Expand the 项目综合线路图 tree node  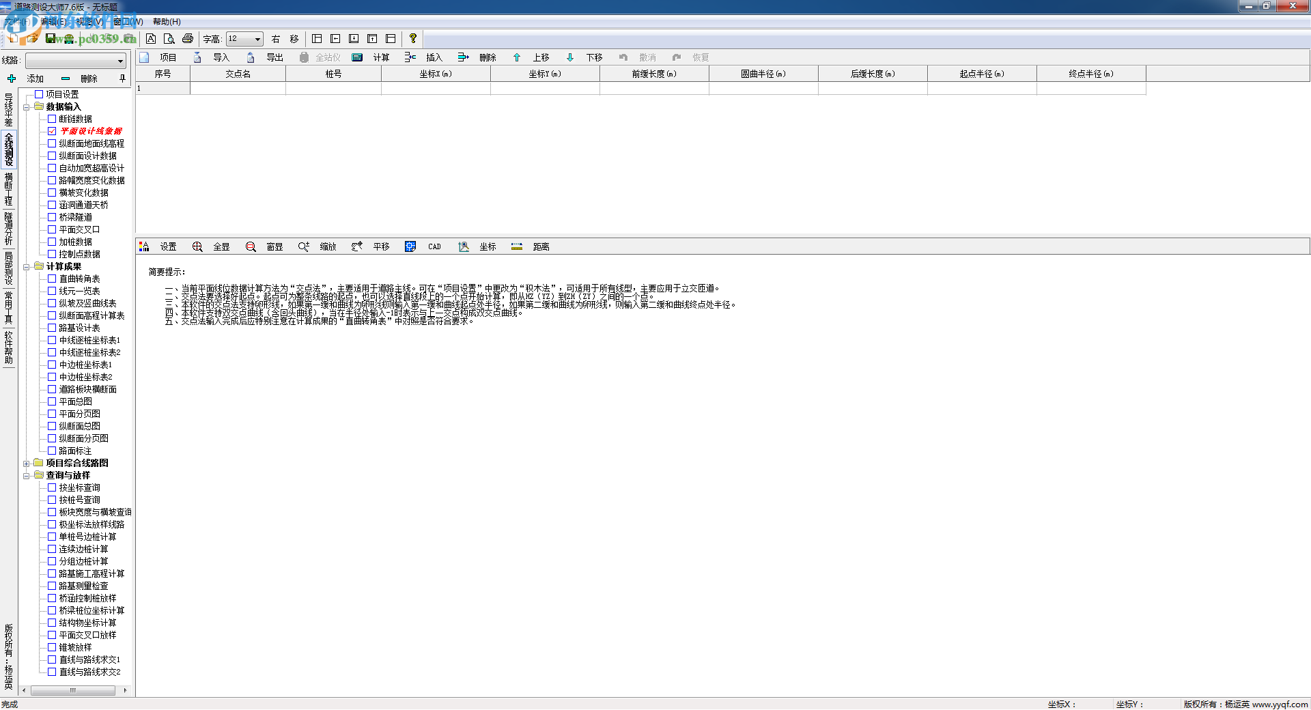[x=27, y=464]
